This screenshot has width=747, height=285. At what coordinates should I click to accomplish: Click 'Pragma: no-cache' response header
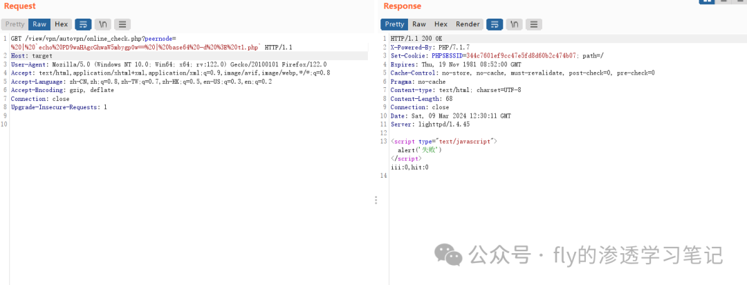(418, 82)
